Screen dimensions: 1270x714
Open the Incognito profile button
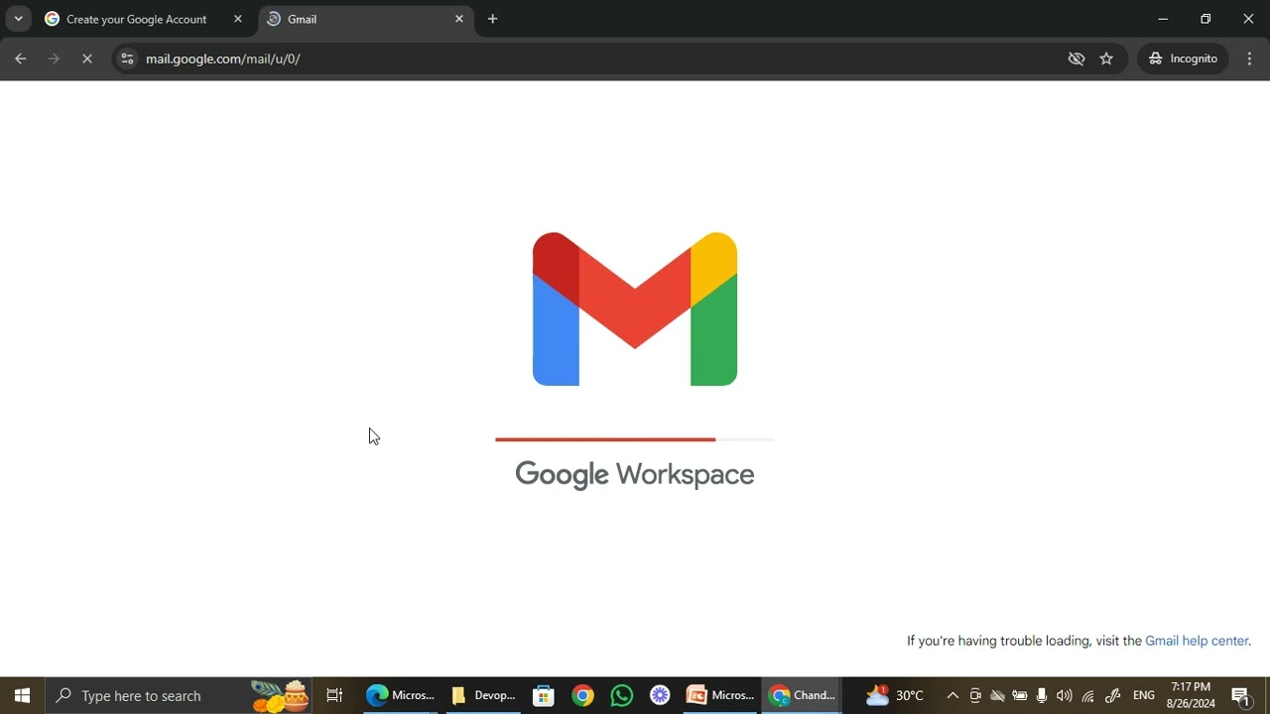click(1183, 59)
